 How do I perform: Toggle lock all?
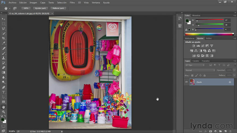pos(204,76)
